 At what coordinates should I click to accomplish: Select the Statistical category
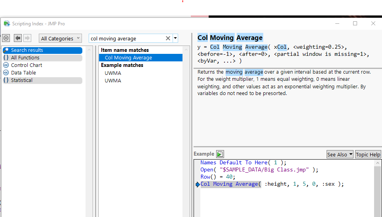point(22,80)
